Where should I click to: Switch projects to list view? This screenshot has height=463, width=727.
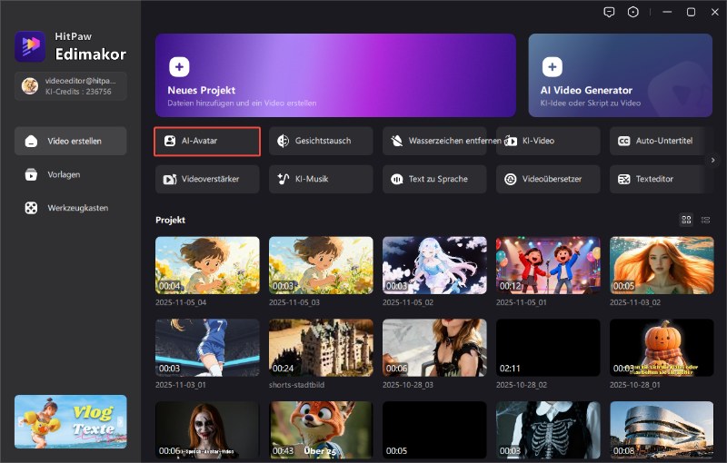[706, 220]
